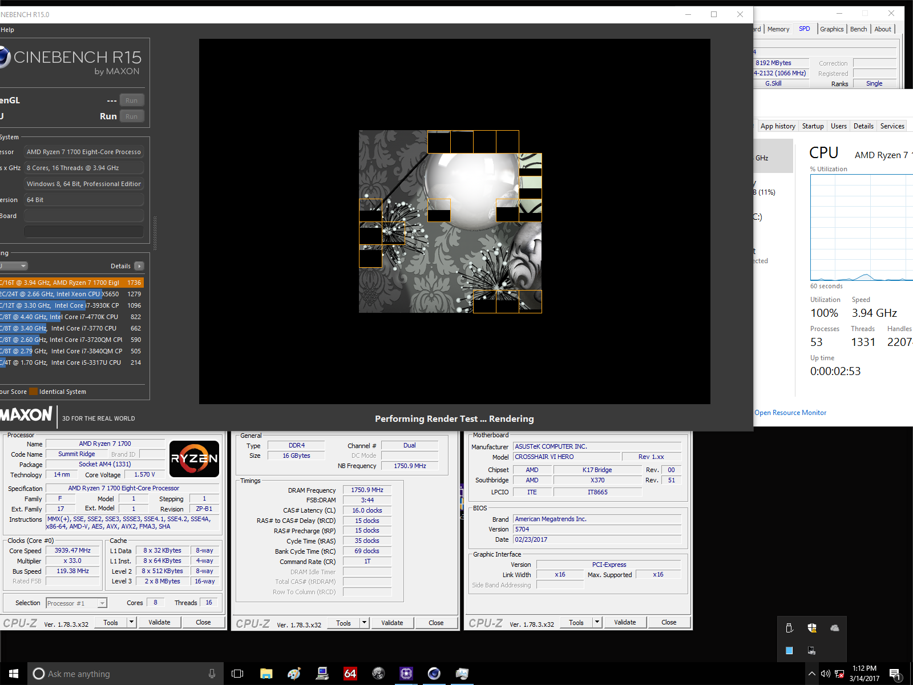Open the Windows Defender tray icon
The image size is (913, 685).
tap(812, 628)
